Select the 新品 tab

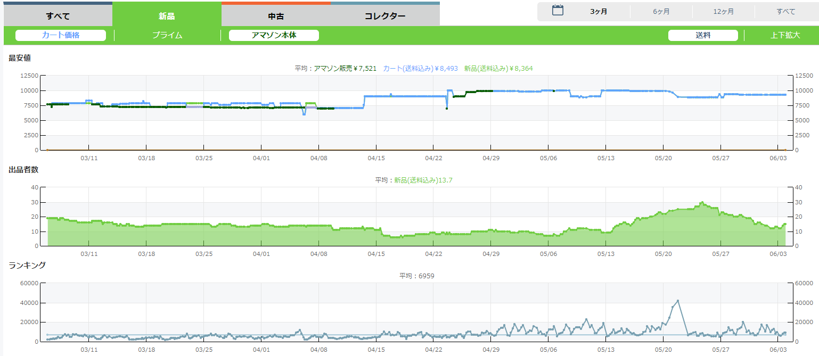click(167, 15)
